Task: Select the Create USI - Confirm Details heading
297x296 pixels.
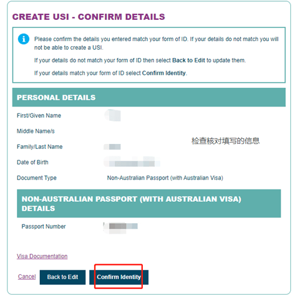Action: click(89, 17)
